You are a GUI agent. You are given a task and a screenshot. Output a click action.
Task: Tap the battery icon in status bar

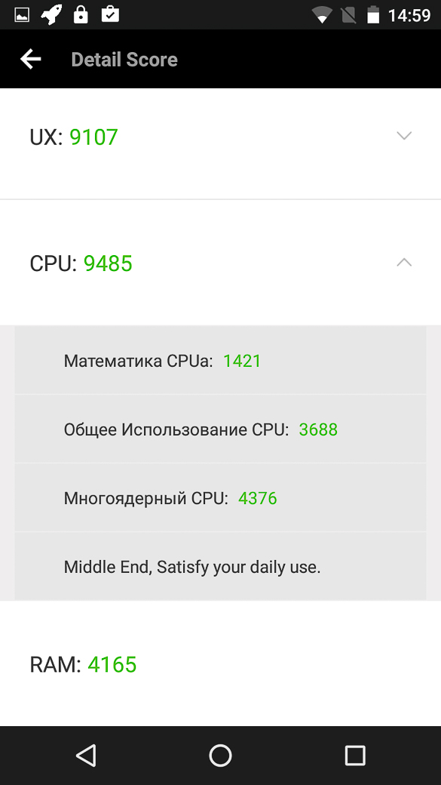pyautogui.click(x=373, y=15)
